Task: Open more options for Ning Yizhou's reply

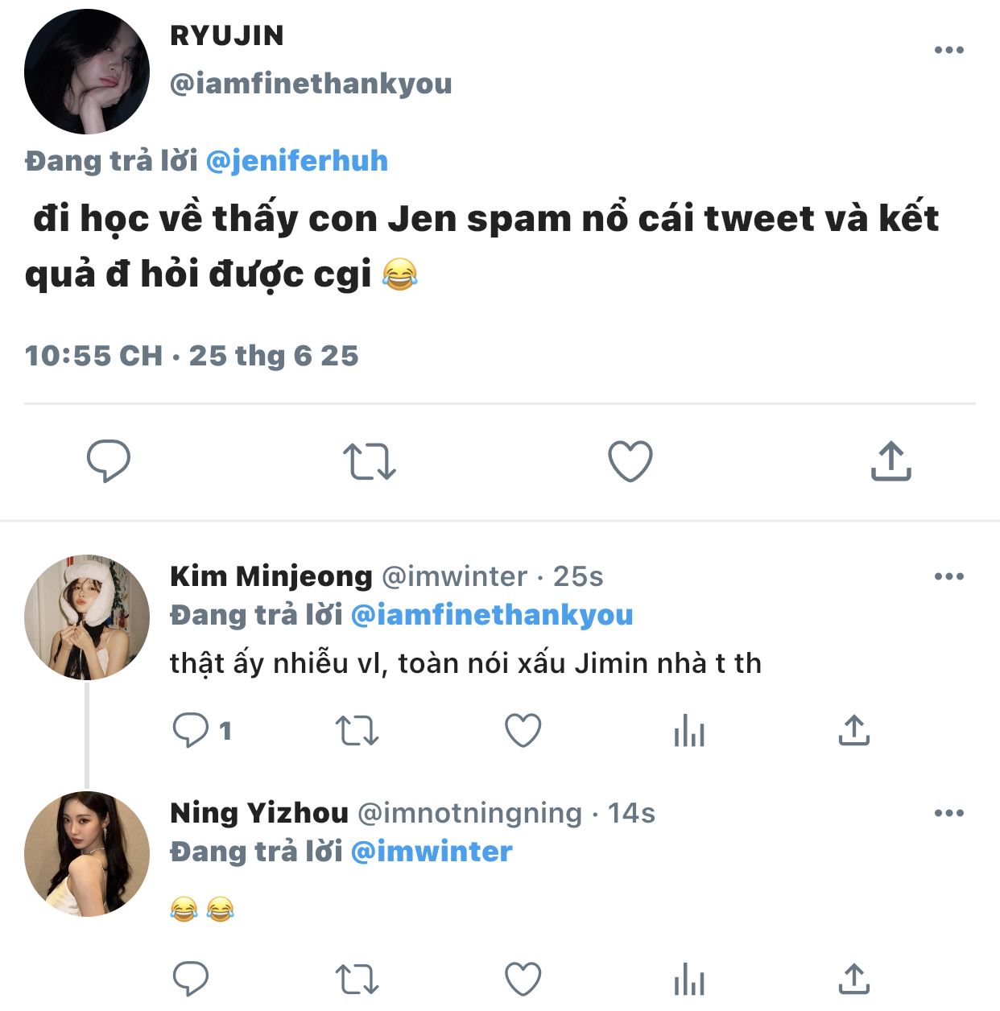Action: point(949,813)
